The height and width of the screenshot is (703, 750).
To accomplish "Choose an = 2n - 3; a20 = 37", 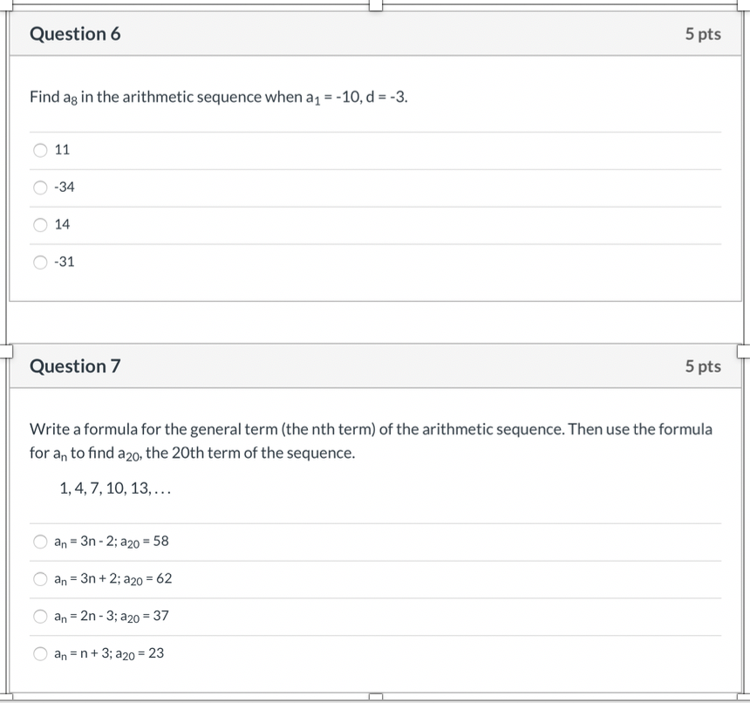I will coord(40,617).
